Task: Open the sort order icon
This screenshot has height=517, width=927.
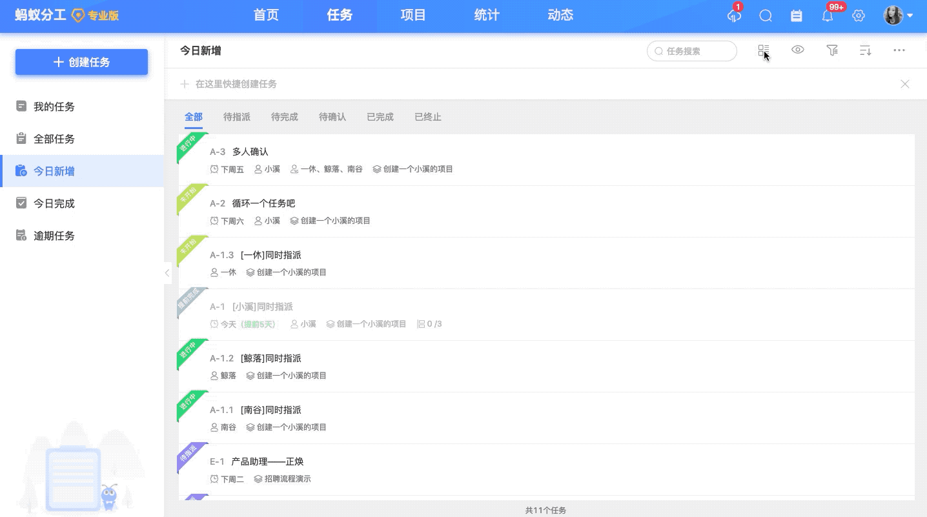Action: [x=866, y=50]
